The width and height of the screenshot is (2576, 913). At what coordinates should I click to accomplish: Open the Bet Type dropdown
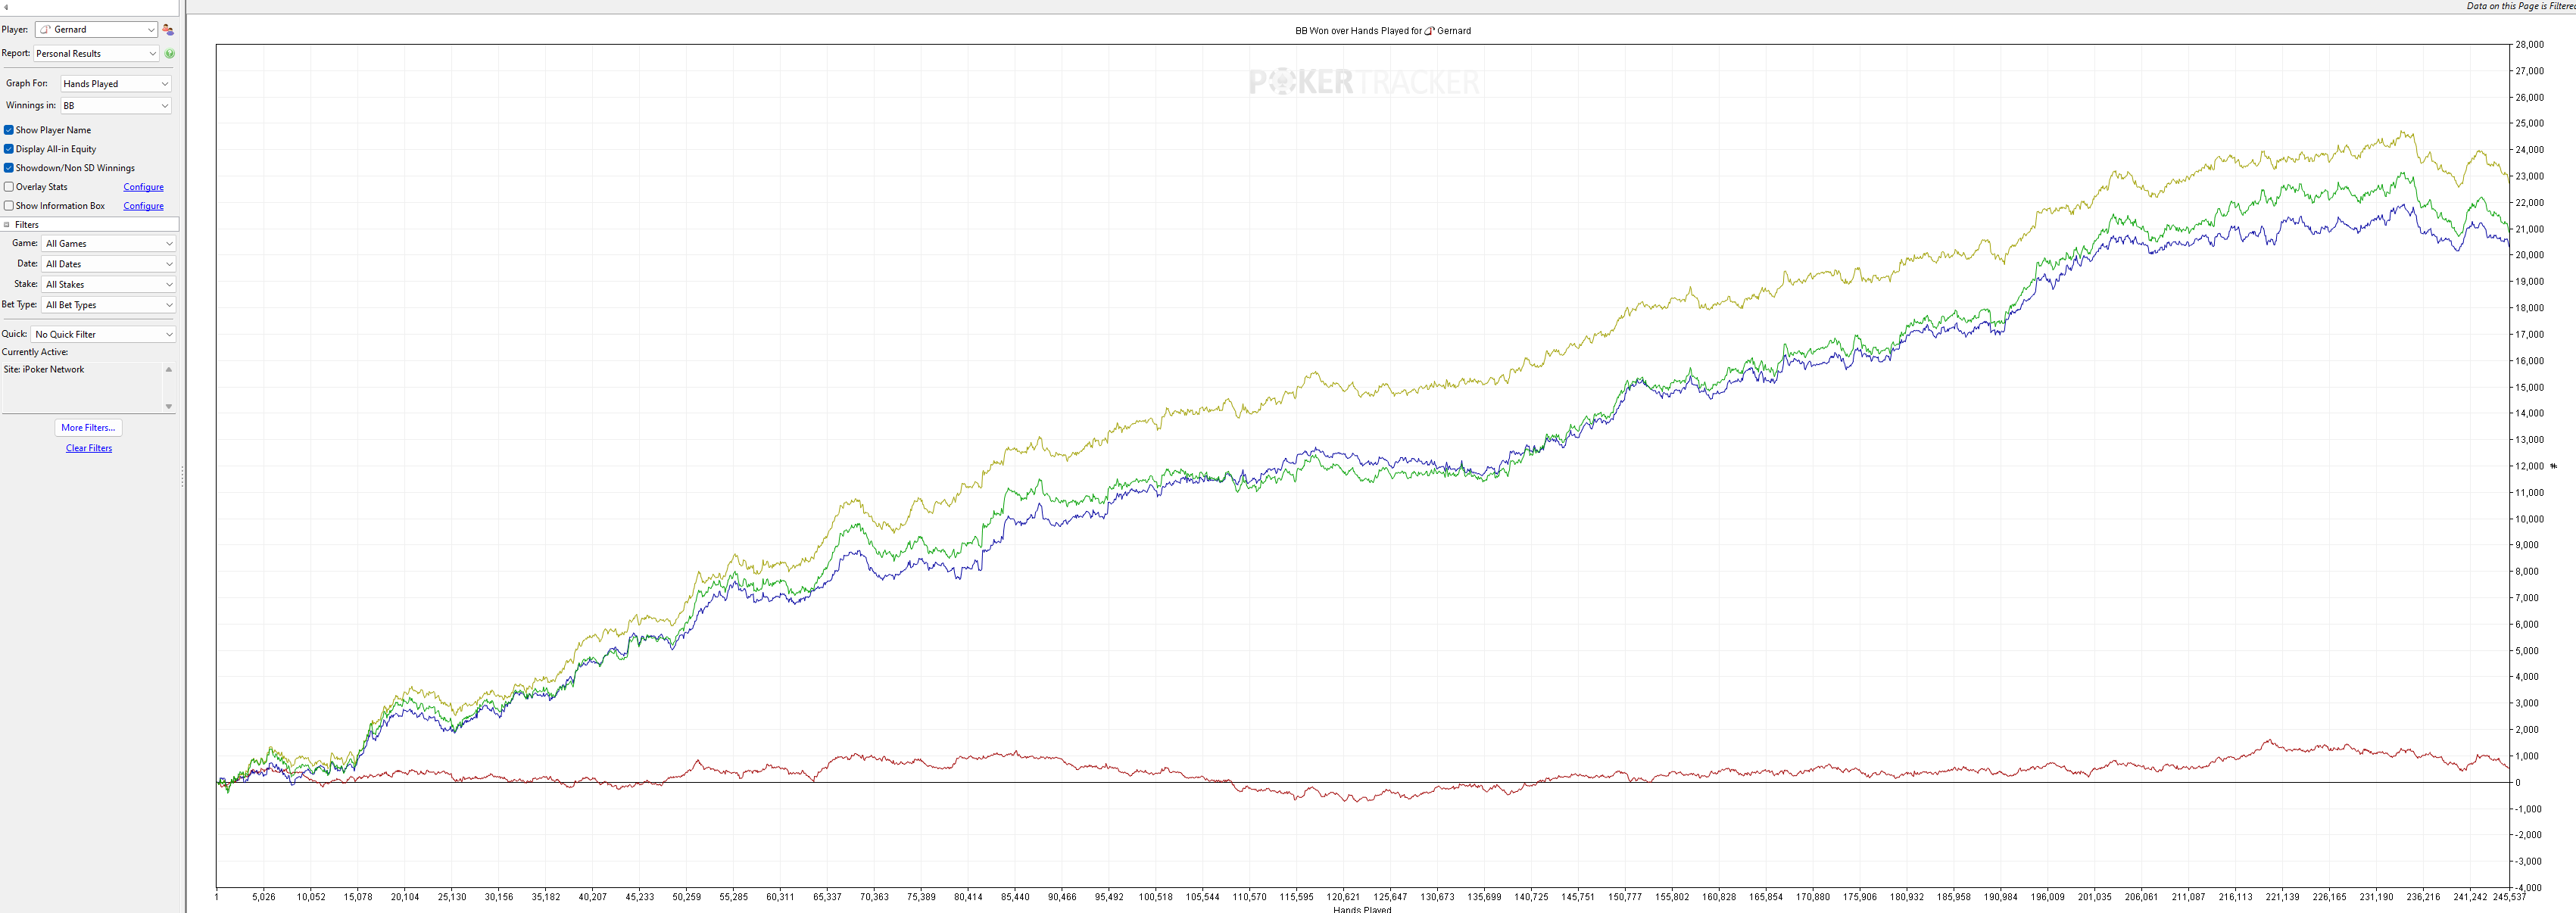(x=109, y=305)
